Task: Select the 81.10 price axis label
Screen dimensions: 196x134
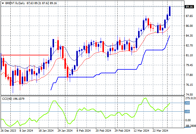Action: (189, 55)
